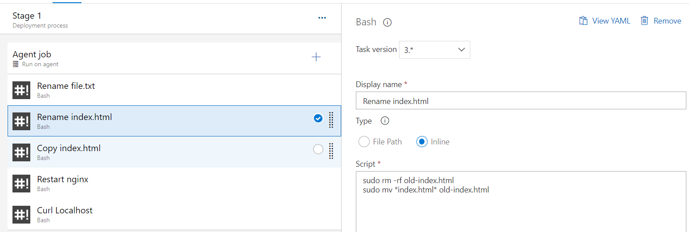Select the Curl Localhost task
689x232 pixels.
(x=65, y=211)
